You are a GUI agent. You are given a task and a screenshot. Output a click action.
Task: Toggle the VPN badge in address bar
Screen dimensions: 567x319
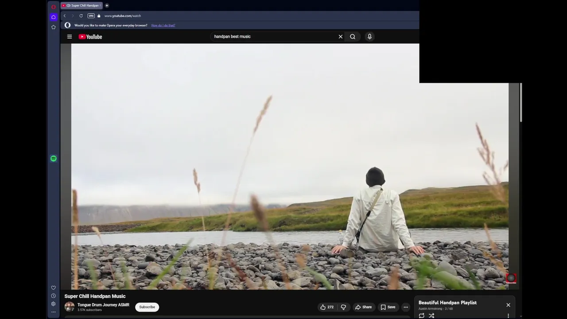(x=91, y=16)
